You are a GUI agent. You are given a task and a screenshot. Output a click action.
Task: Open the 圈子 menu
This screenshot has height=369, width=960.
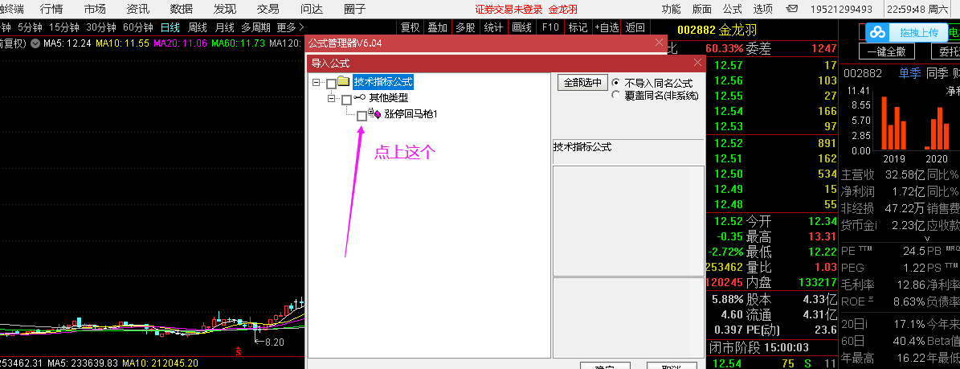pos(355,9)
